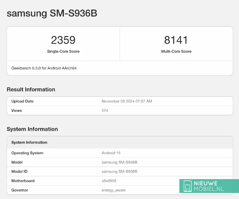Click the Motherboard label
The height and width of the screenshot is (199, 239).
coord(23,181)
